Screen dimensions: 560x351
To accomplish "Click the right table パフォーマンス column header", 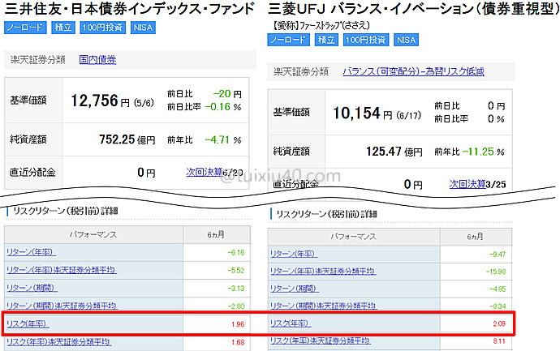I will 353,236.
